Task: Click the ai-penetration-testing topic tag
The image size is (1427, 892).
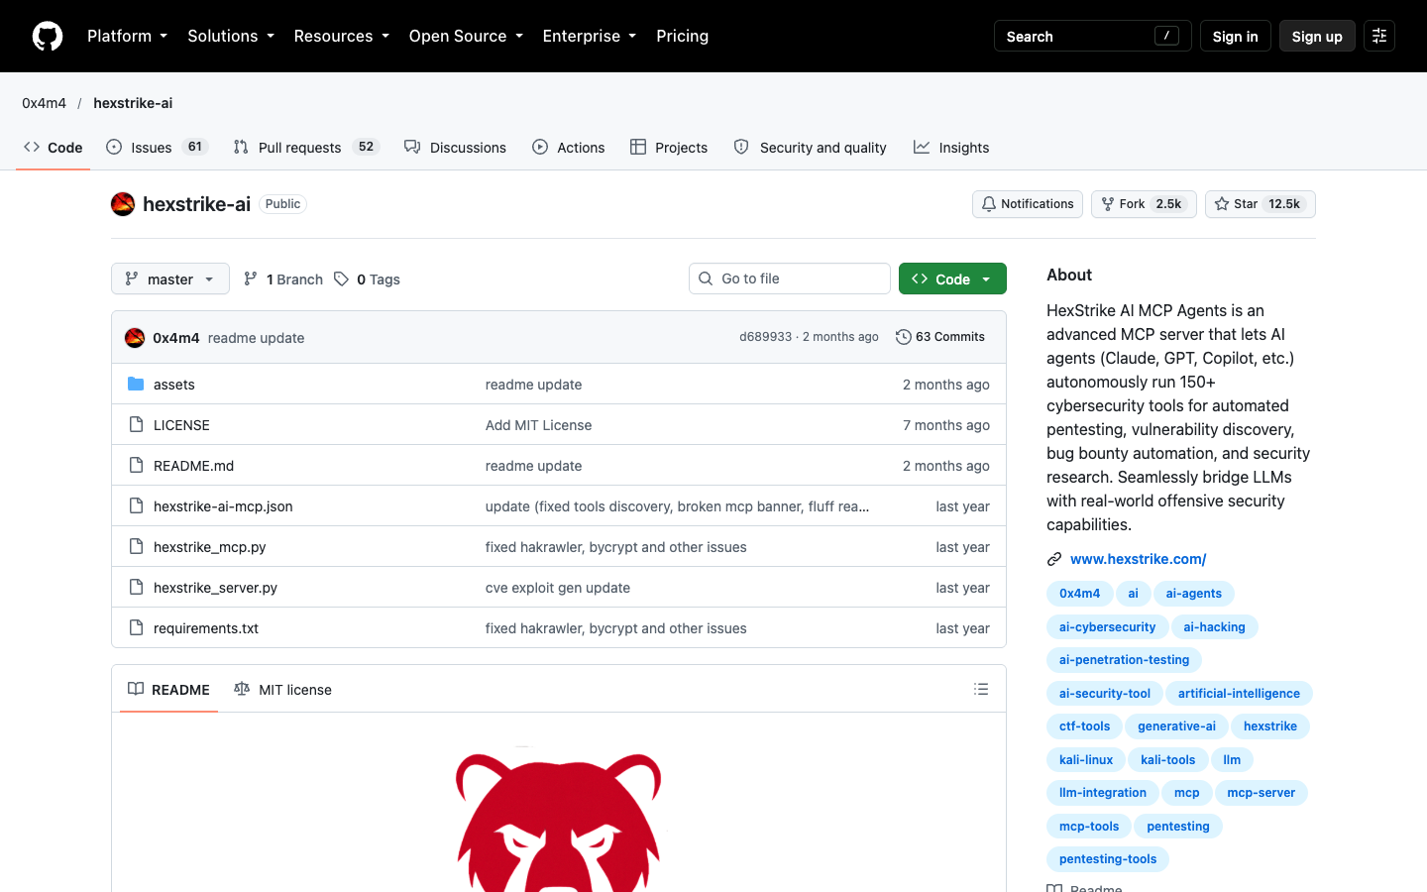Action: point(1124,660)
